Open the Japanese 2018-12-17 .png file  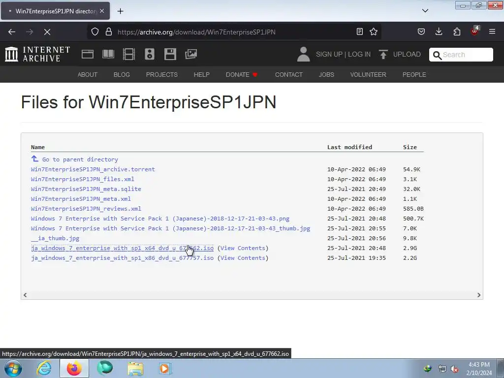[x=160, y=219]
